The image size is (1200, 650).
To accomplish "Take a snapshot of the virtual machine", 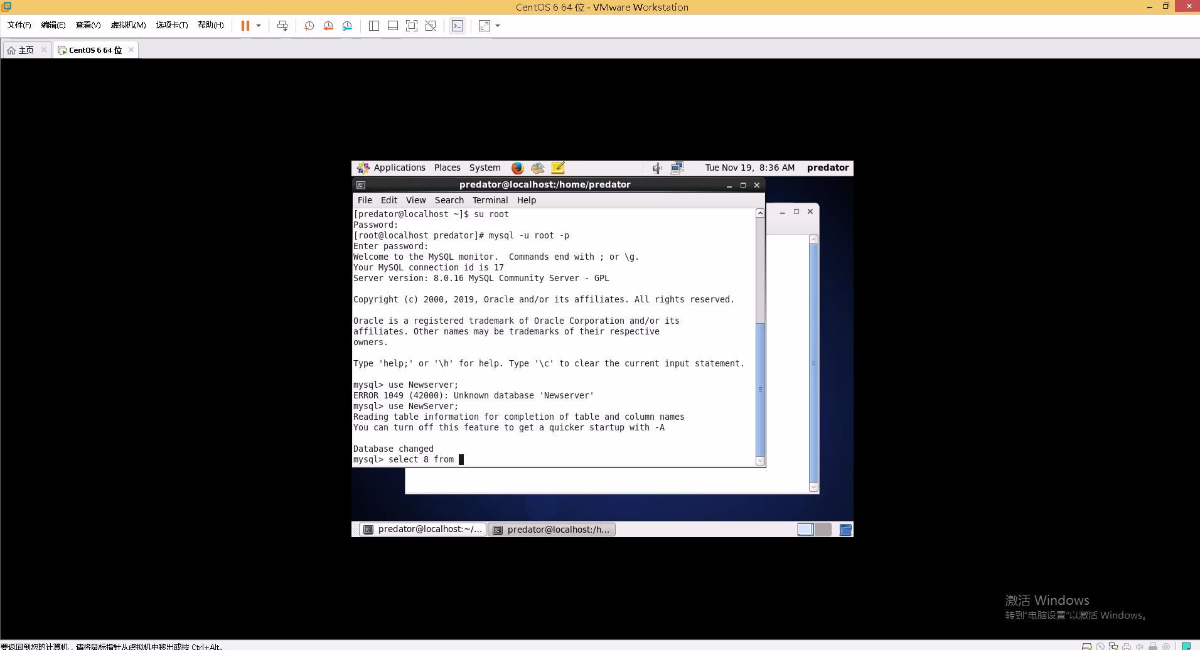I will pyautogui.click(x=308, y=26).
